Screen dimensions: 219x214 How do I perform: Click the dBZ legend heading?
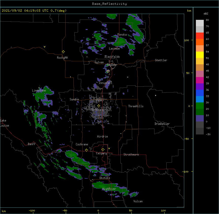206,13
